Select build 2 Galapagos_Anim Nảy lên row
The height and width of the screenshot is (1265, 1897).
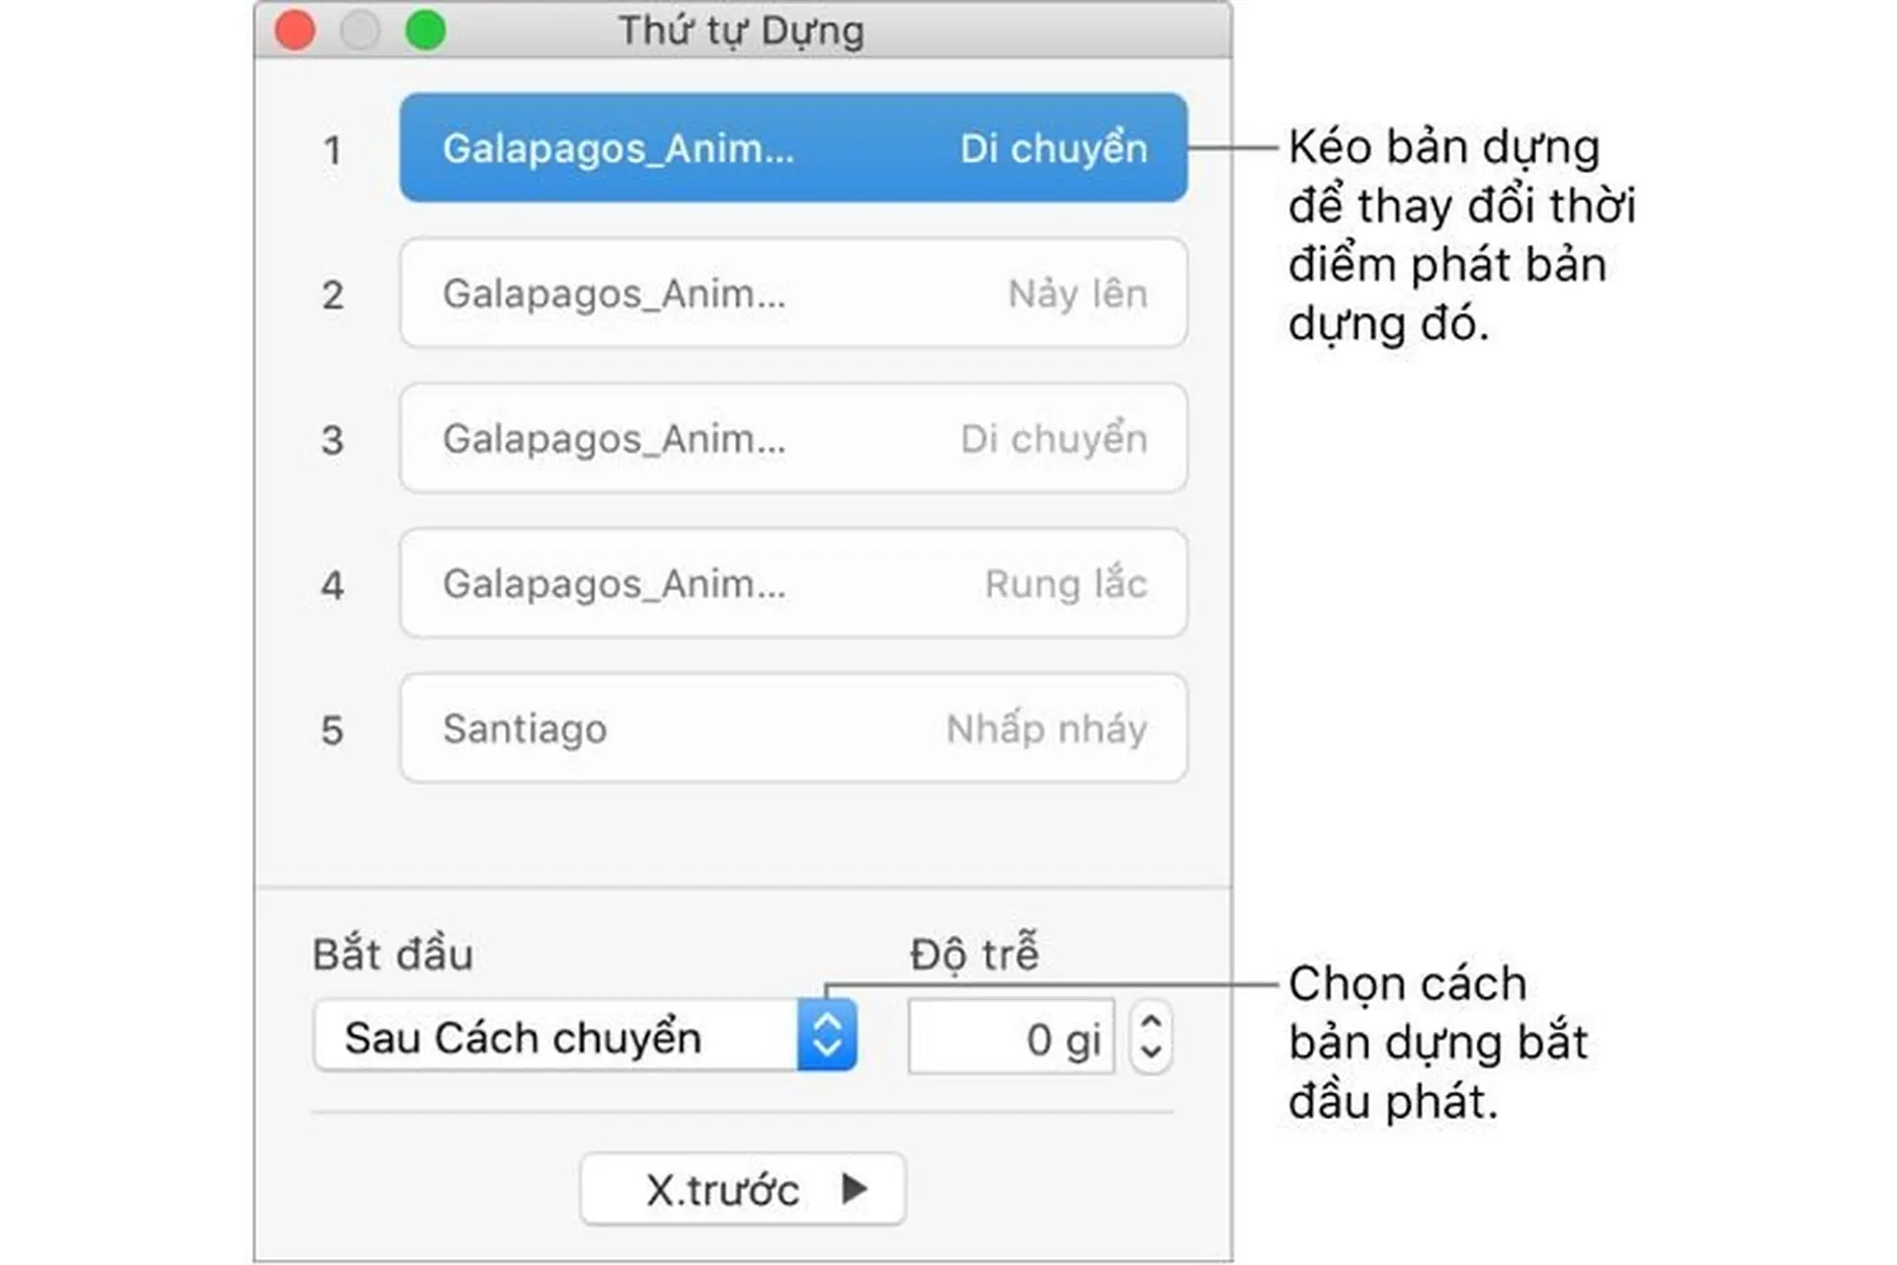pos(793,293)
